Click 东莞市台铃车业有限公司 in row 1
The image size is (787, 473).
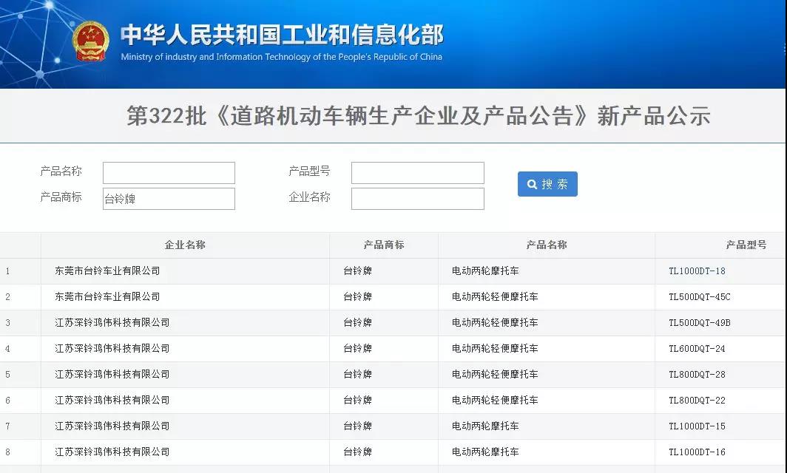107,270
